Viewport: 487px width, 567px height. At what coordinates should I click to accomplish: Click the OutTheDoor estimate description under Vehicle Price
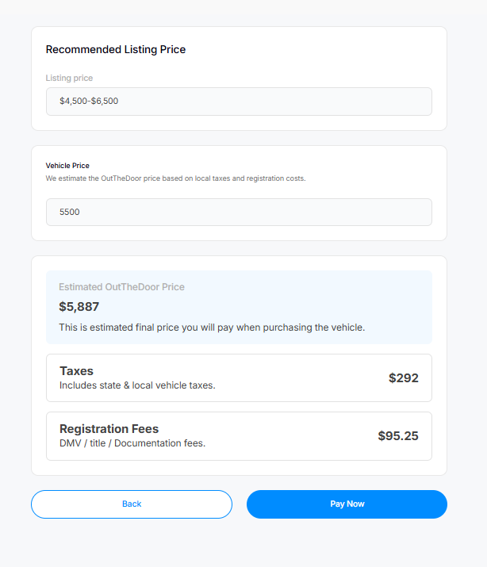click(175, 178)
